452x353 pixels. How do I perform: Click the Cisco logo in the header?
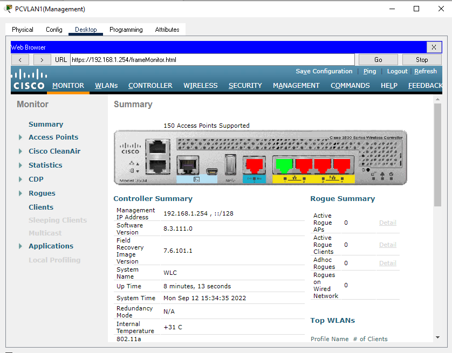29,79
